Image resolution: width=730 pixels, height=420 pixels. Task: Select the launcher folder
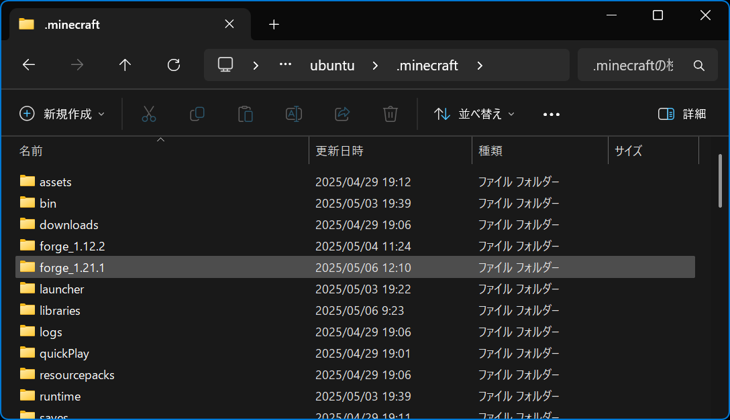coord(355,289)
